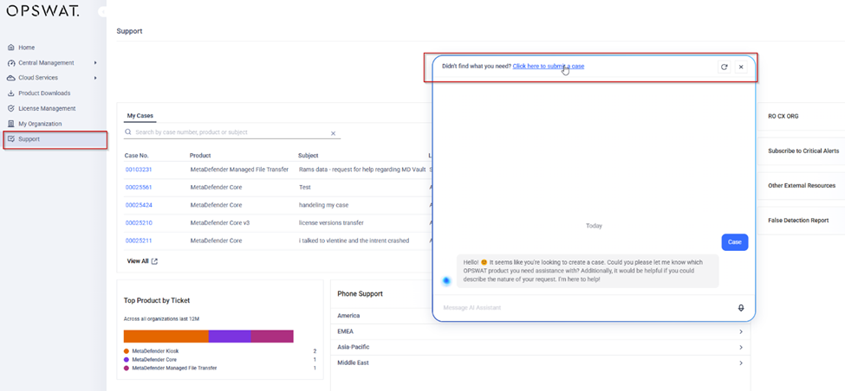Screen dimensions: 845x391
Task: Click the License Management icon
Action: pos(11,108)
